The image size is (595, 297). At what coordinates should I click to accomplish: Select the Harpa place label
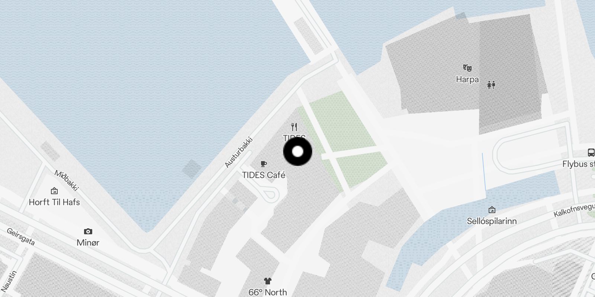pos(467,79)
